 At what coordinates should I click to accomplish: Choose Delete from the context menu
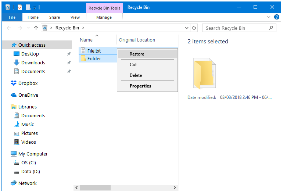147,75
